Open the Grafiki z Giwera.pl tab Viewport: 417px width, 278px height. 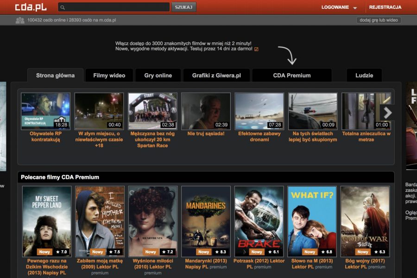point(216,75)
